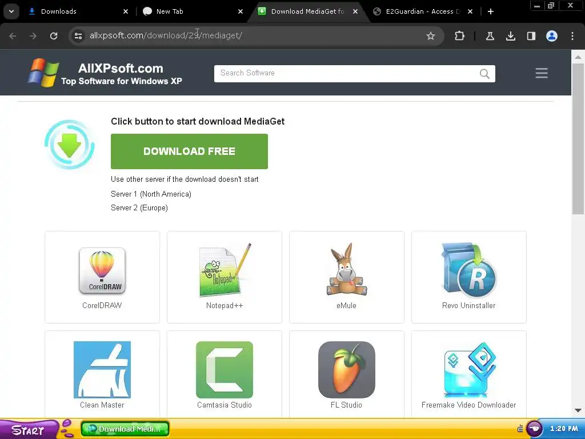Toggle the side panel icon
Image resolution: width=585 pixels, height=439 pixels.
tap(531, 36)
